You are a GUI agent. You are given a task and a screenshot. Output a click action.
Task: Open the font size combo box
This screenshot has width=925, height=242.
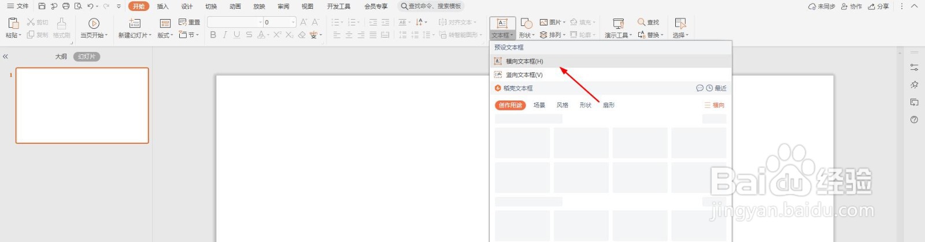pos(280,22)
